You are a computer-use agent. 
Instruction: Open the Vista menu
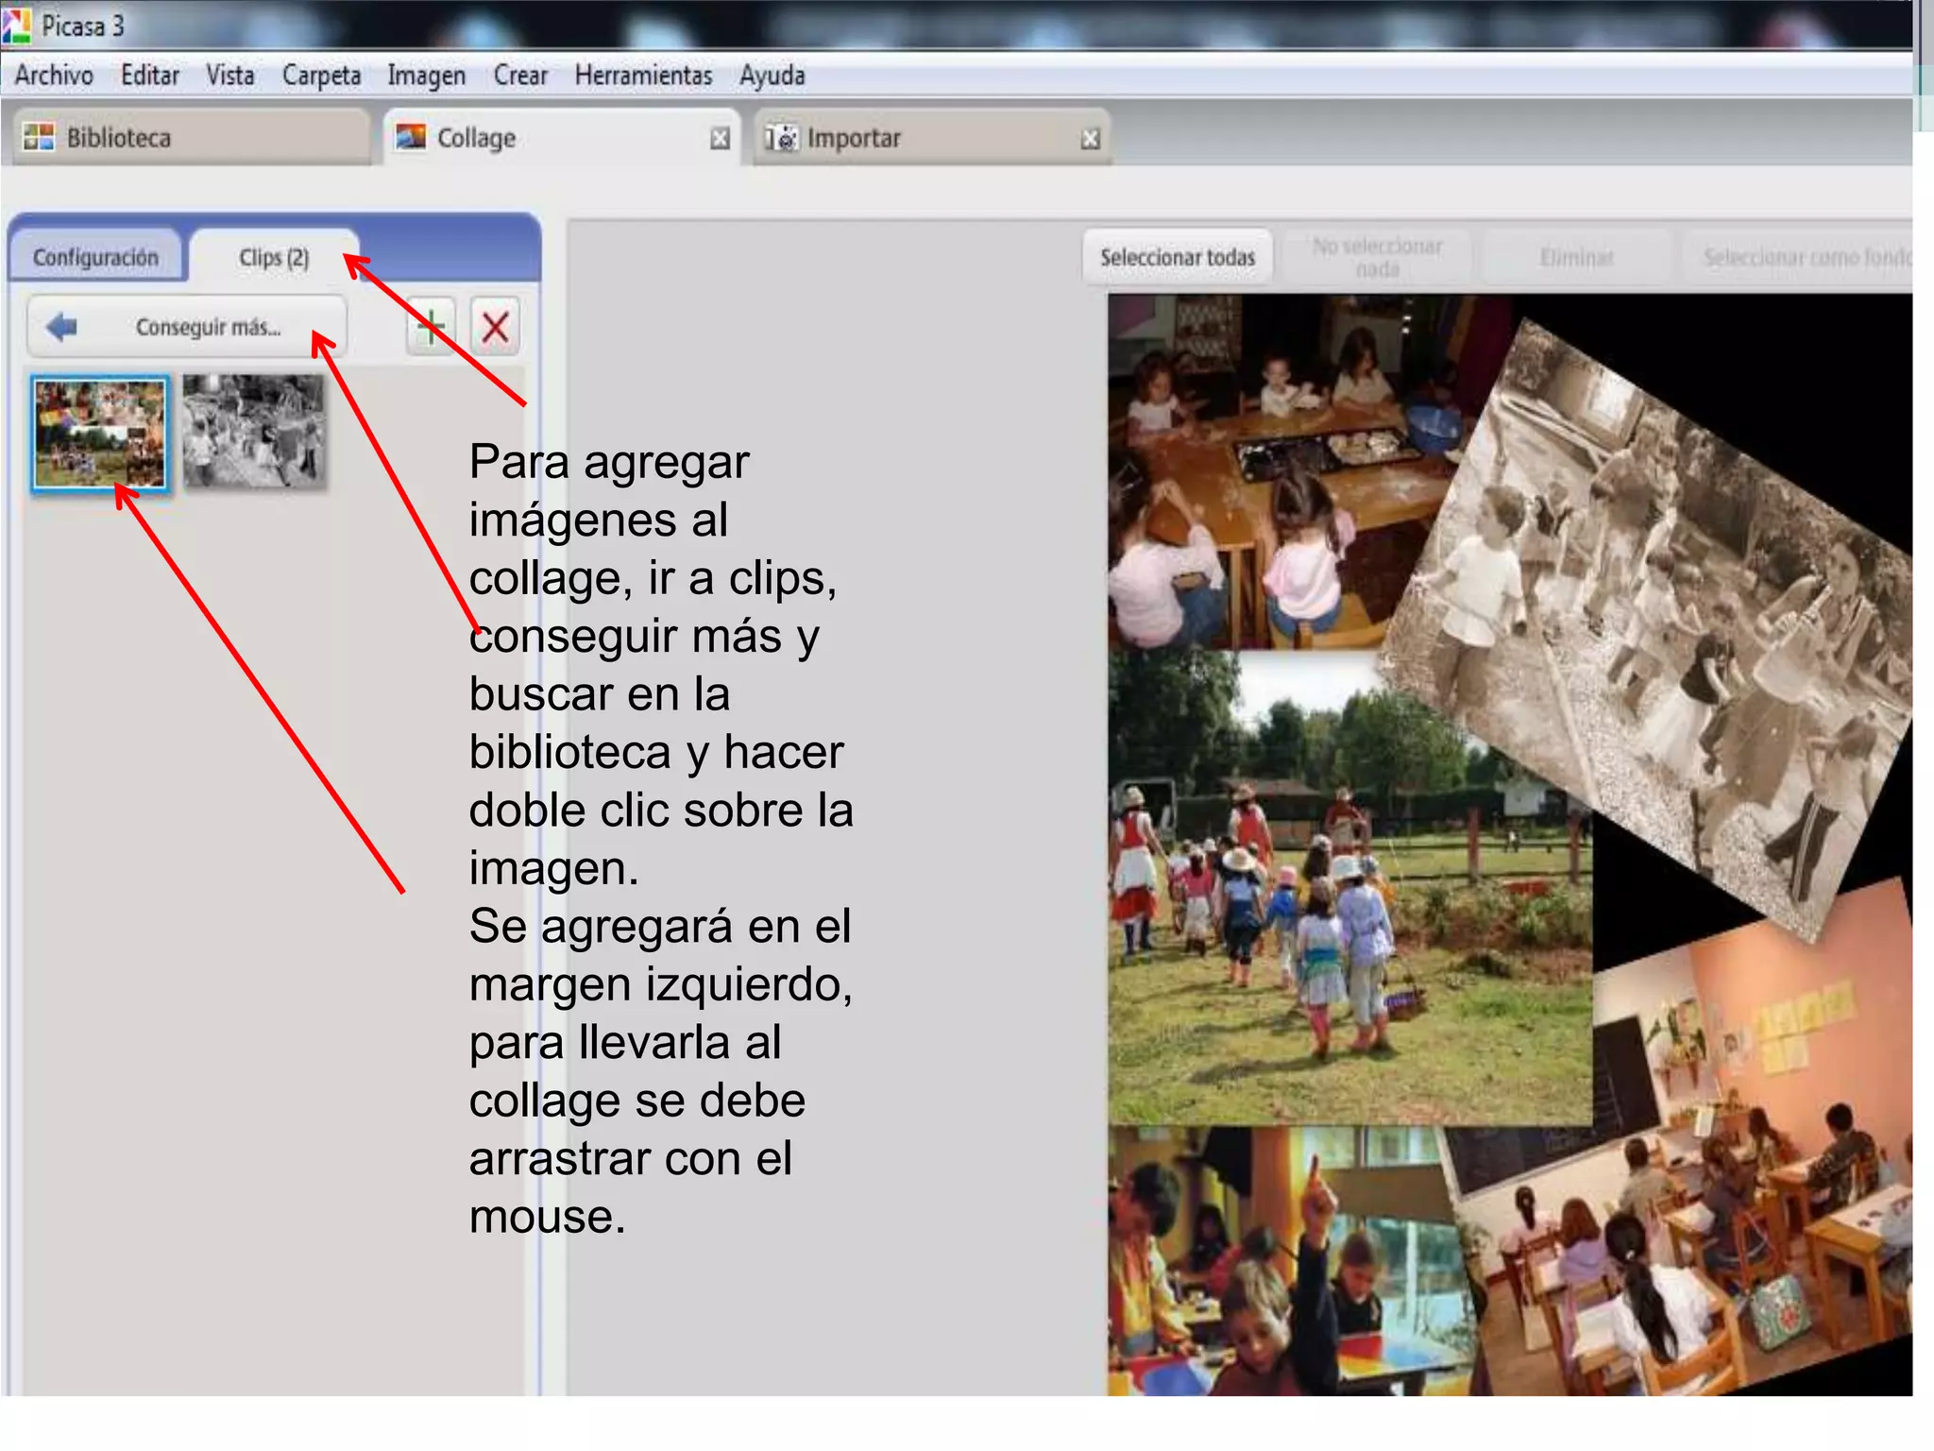tap(230, 76)
